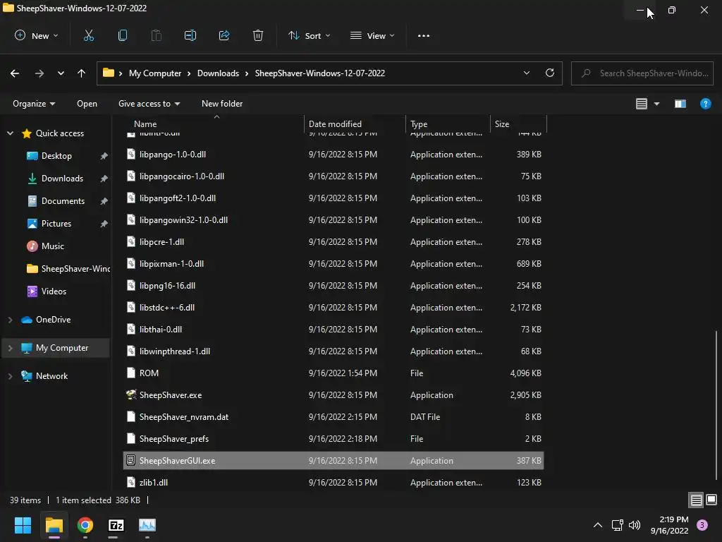Select Desktop in Quick access
The width and height of the screenshot is (722, 542).
click(x=56, y=156)
